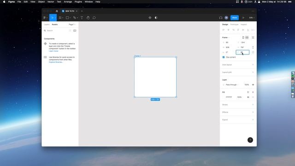Click the user avatar in the toolbar
295x166 pixels.
[226, 18]
